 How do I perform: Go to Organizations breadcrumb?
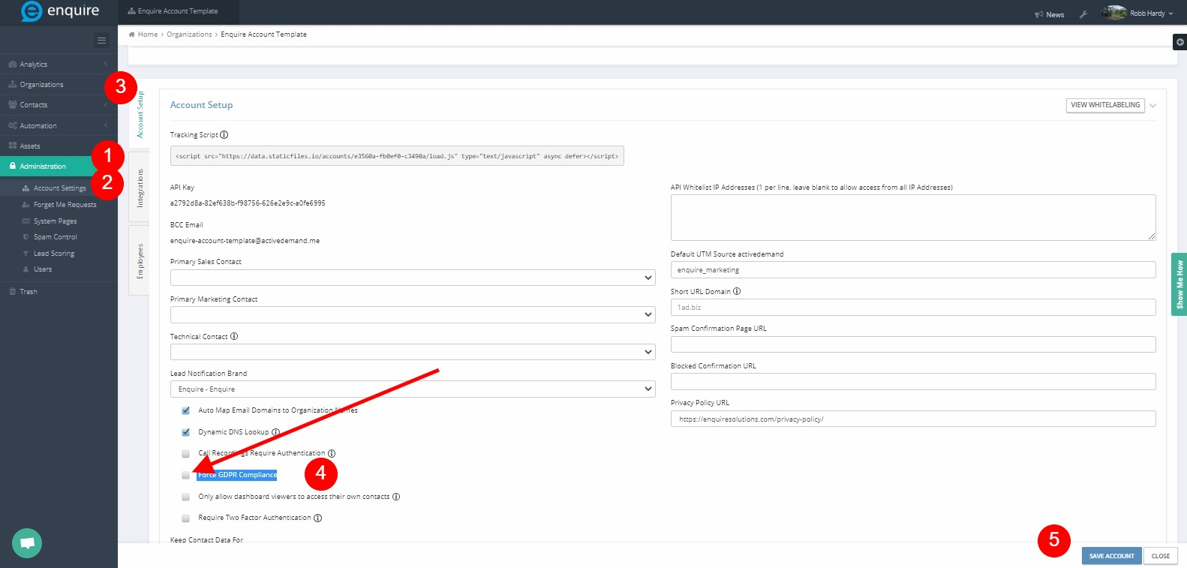pyautogui.click(x=189, y=35)
